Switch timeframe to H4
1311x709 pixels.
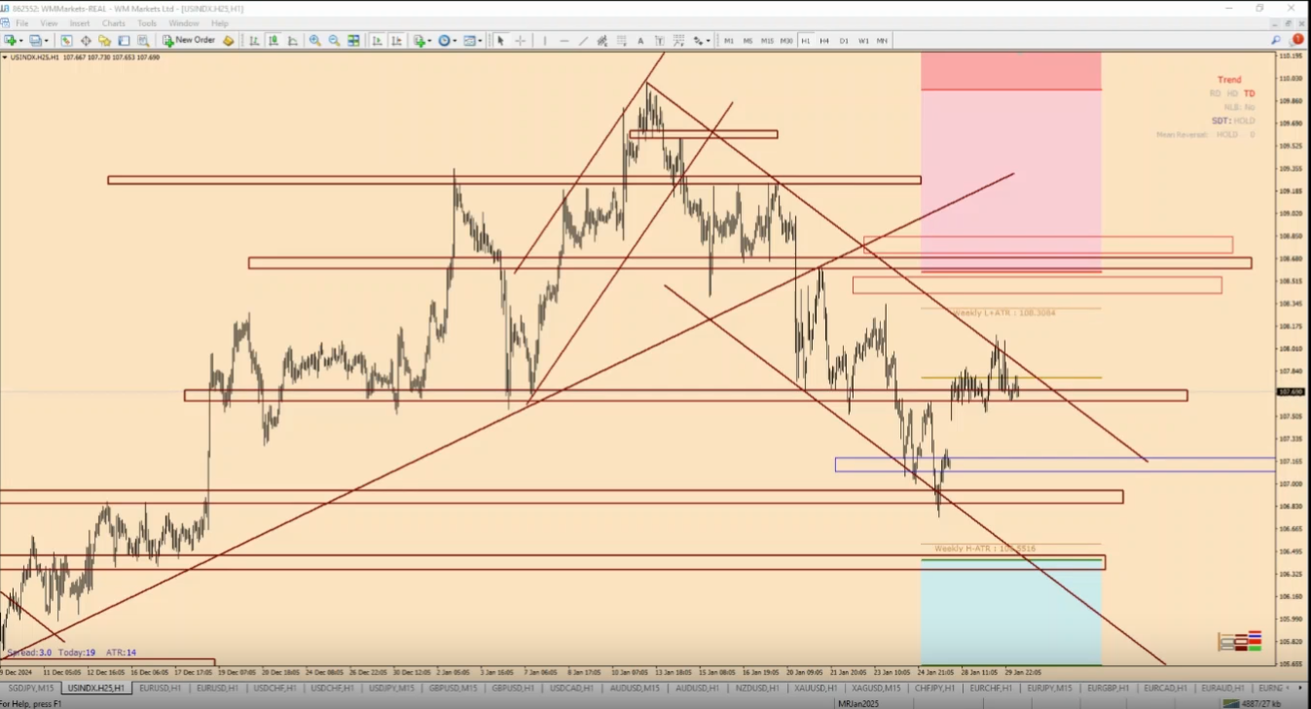[x=824, y=41]
